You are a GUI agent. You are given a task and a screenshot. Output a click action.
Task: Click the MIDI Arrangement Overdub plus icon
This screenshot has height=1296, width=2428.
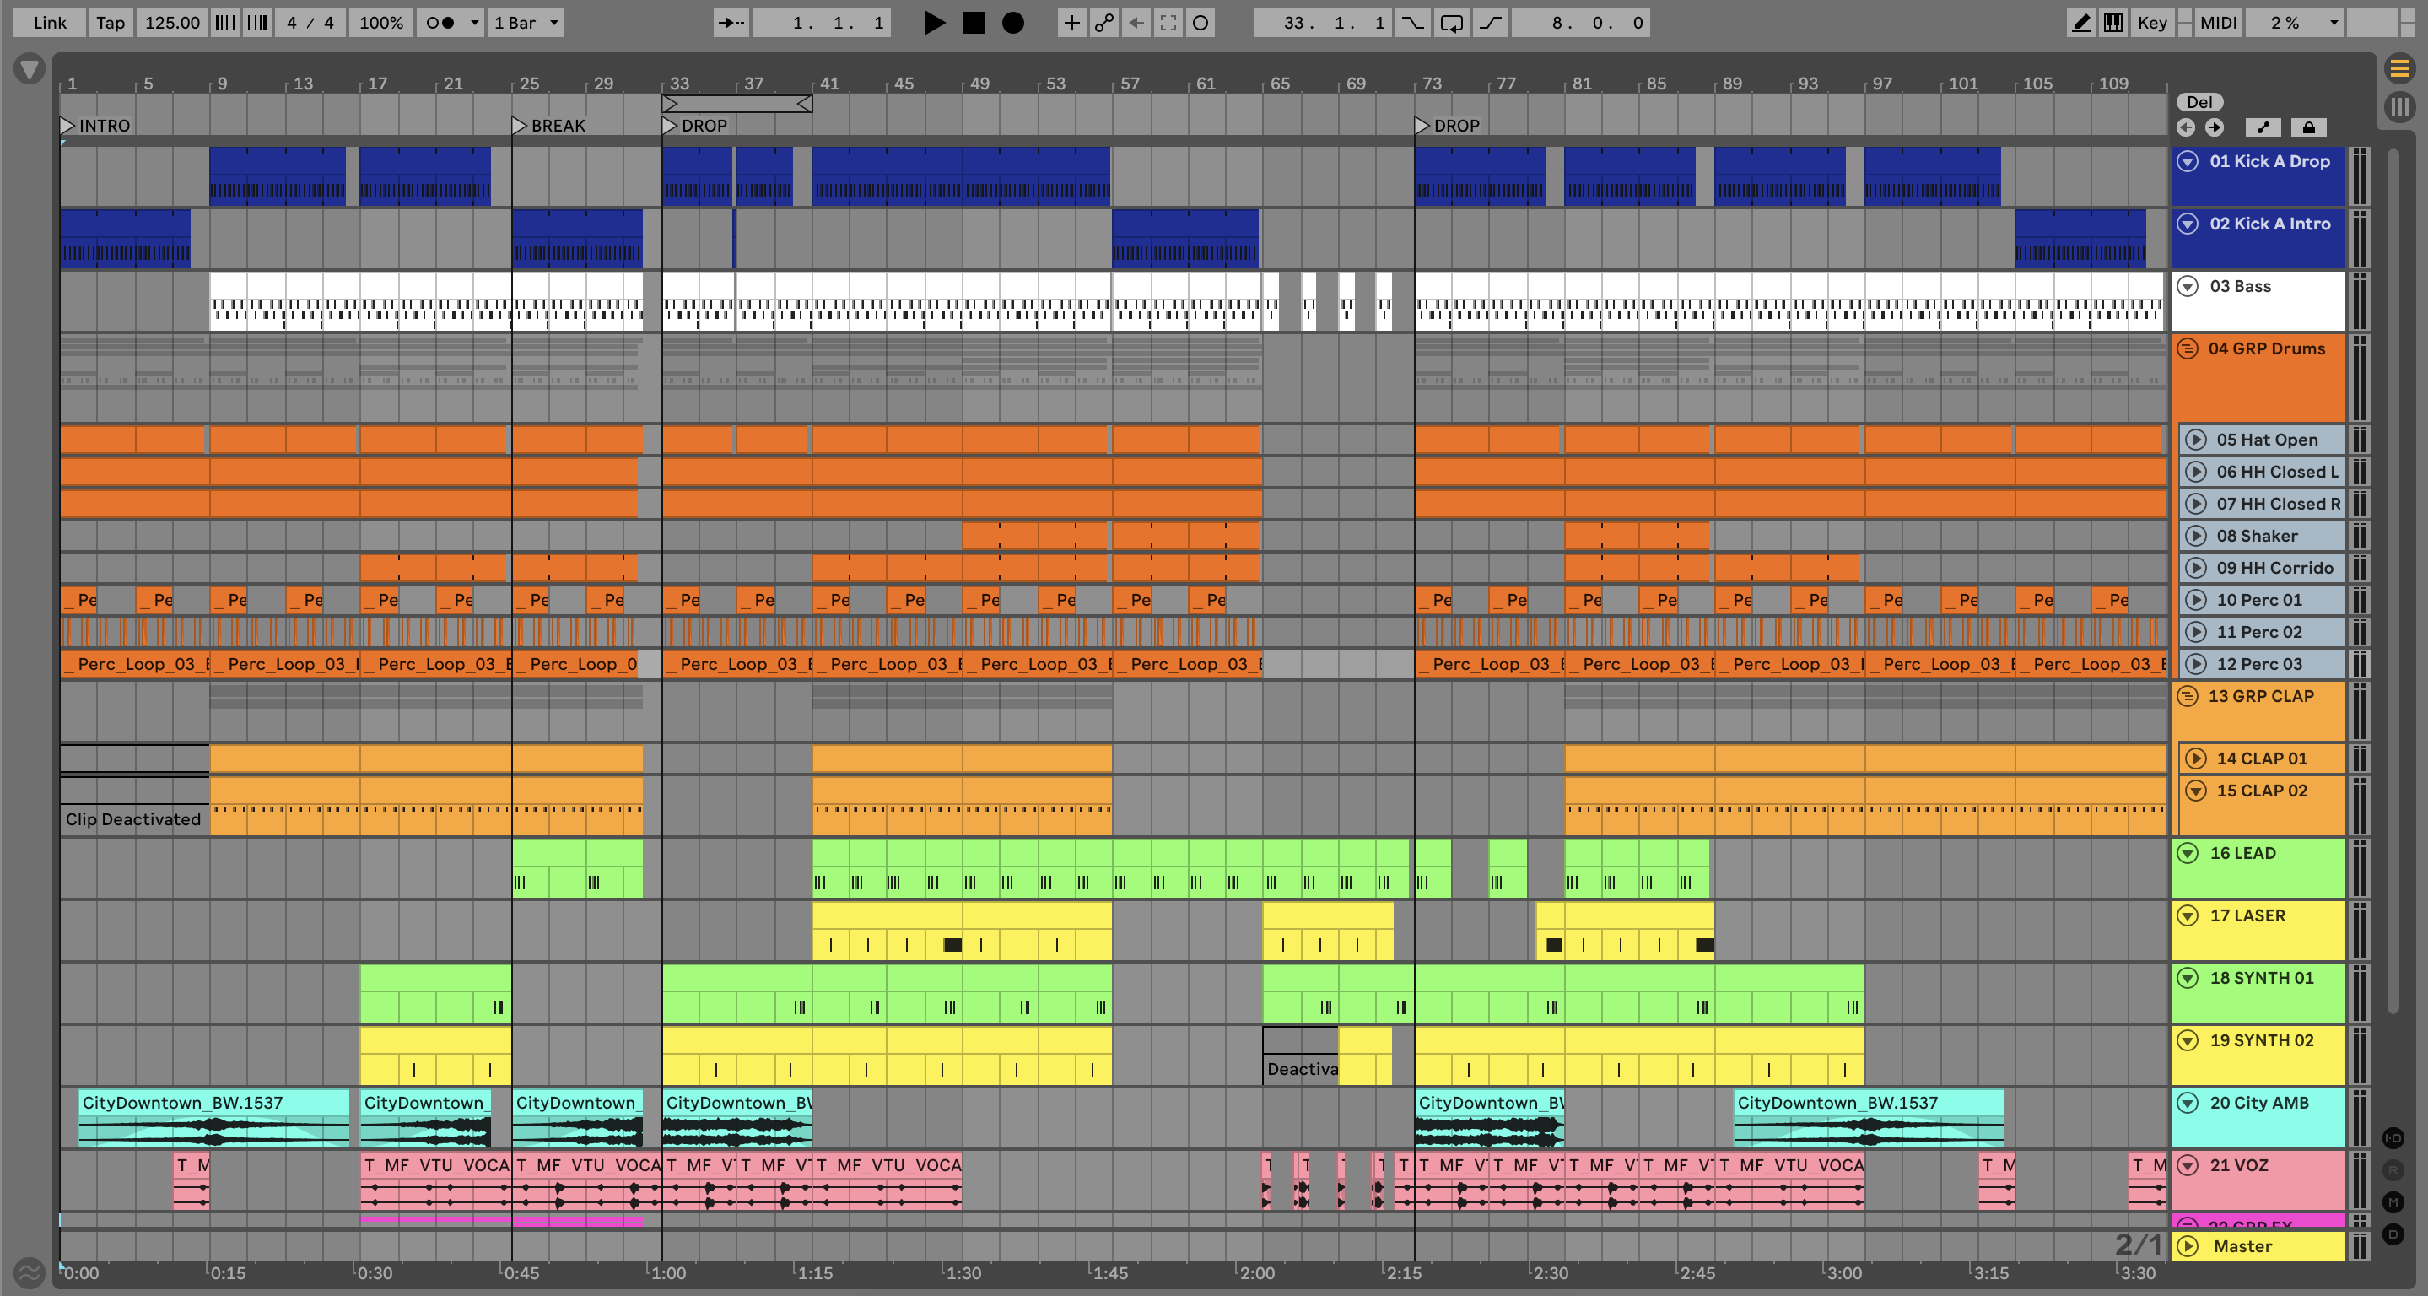pyautogui.click(x=1071, y=23)
